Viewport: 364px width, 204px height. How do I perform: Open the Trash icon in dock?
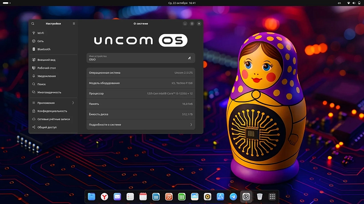[259, 196]
